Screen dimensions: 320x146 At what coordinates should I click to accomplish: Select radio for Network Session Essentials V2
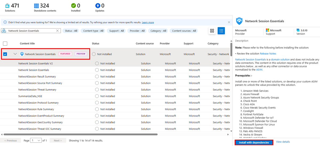(x=97, y=64)
